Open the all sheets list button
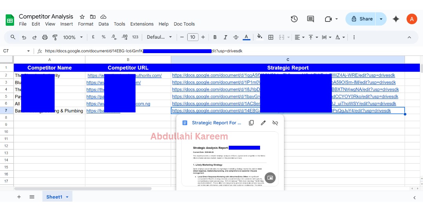 coord(32,197)
